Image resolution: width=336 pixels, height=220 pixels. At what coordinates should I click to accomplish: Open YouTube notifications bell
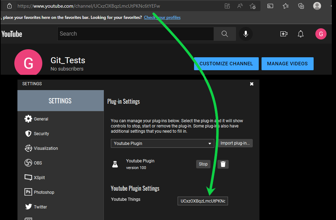(x=301, y=34)
